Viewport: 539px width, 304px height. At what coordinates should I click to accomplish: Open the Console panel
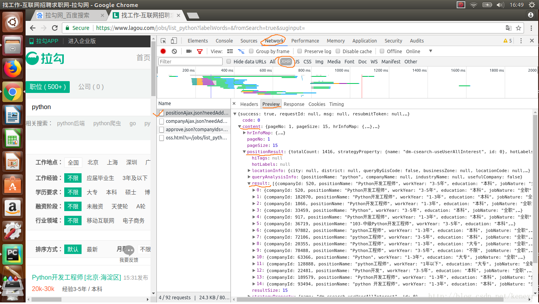224,41
